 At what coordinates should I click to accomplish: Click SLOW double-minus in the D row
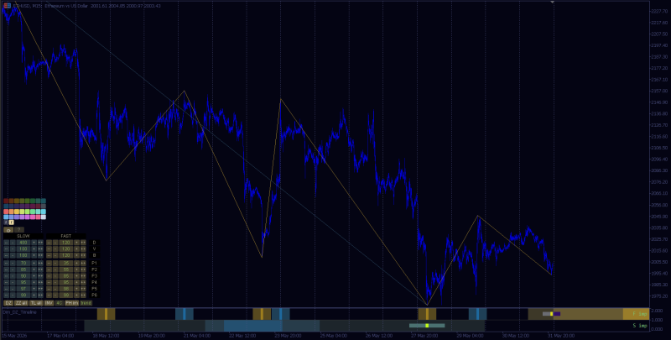click(x=6, y=243)
